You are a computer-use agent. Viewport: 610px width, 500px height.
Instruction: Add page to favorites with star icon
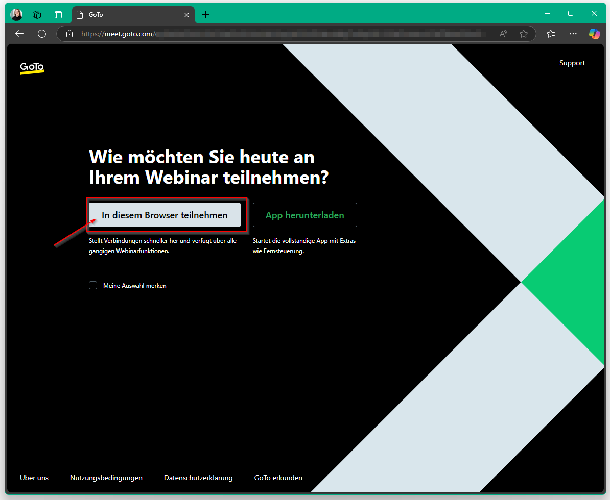(524, 34)
